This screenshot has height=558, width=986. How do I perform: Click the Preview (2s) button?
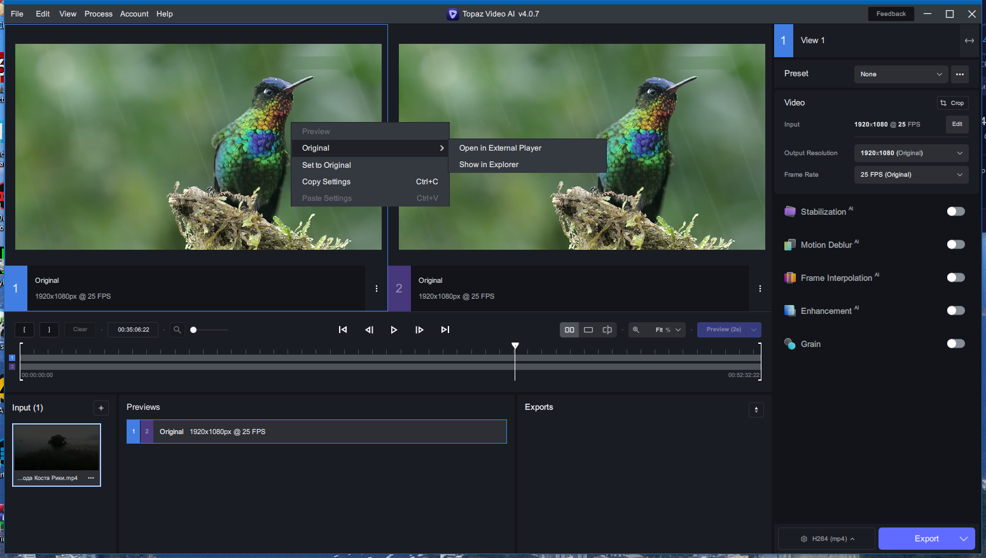[x=723, y=329]
